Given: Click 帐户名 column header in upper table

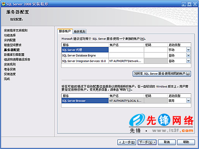Looking at the screenshot, I should 126,45.
